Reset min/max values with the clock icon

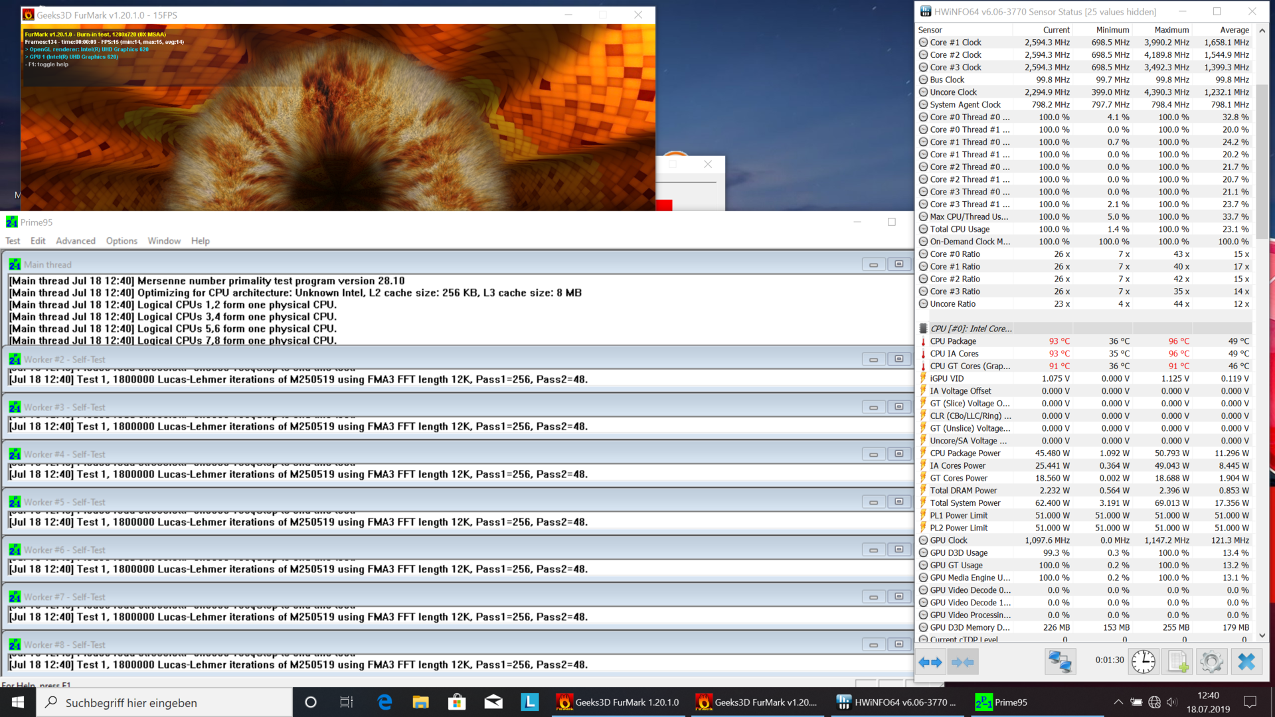[x=1143, y=662]
